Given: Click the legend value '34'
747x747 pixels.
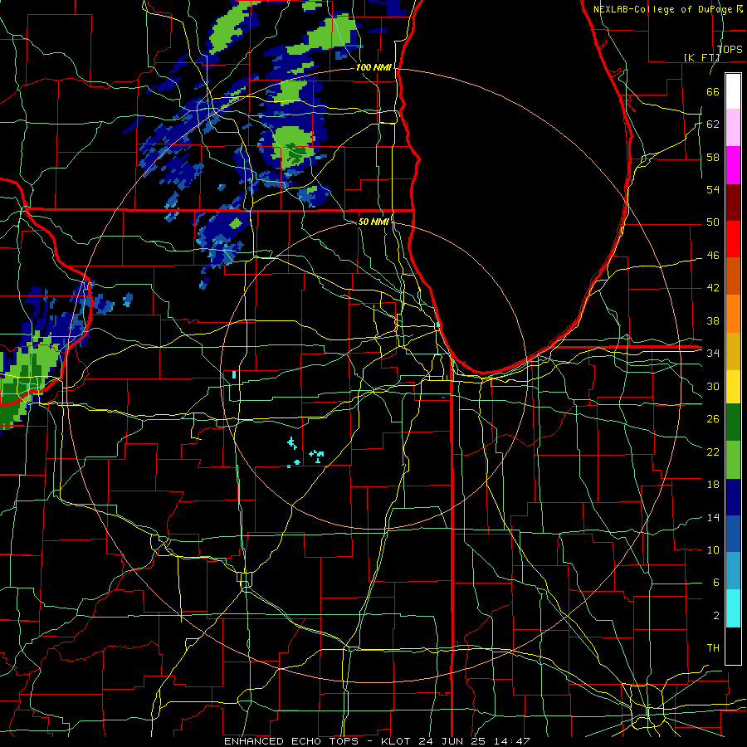Looking at the screenshot, I should 713,354.
